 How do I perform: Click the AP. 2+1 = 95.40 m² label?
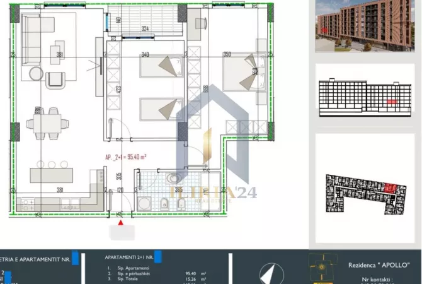click(x=127, y=159)
